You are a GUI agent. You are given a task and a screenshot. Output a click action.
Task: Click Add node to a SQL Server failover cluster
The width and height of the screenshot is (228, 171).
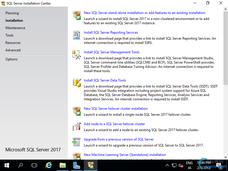(x=114, y=124)
